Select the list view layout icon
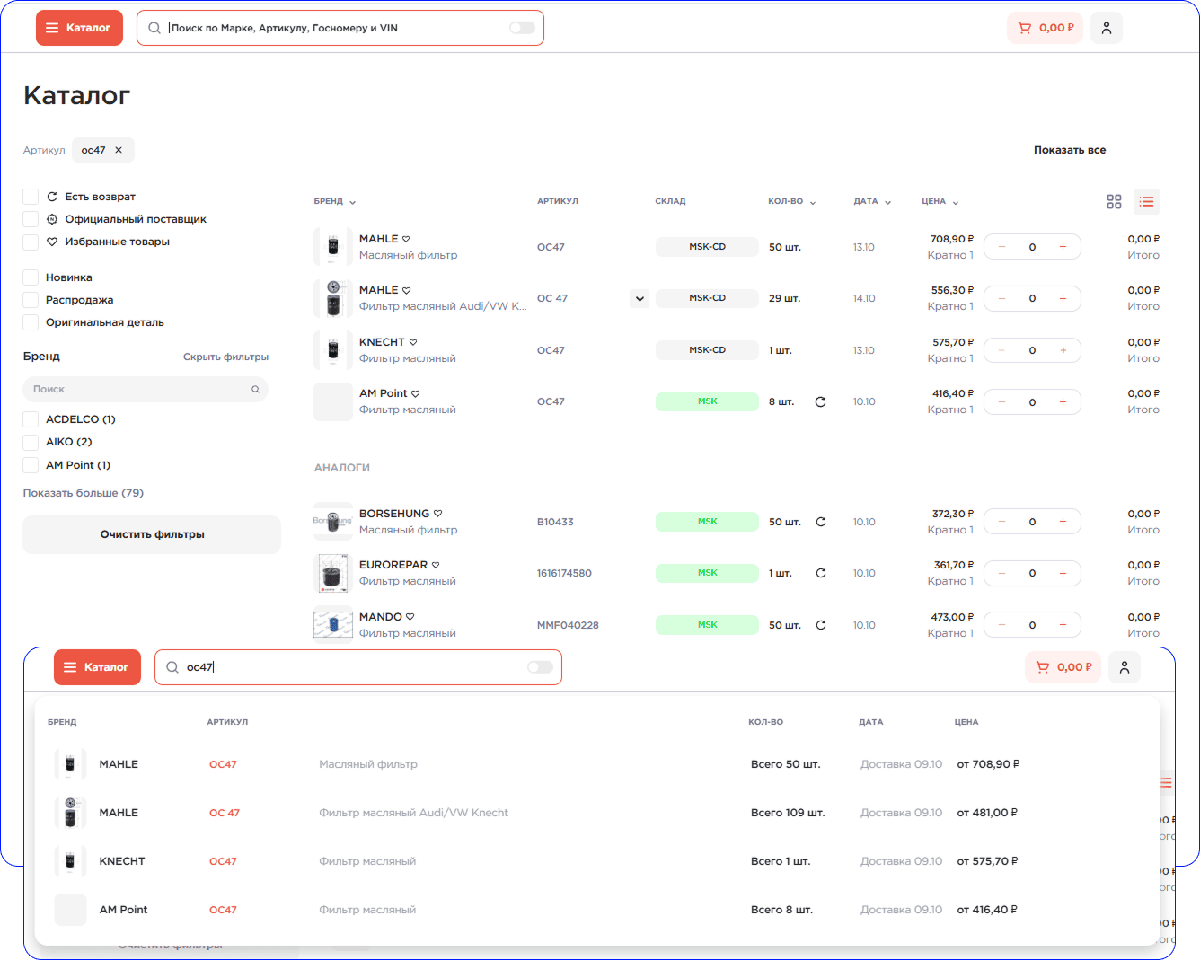Image resolution: width=1200 pixels, height=960 pixels. tap(1146, 202)
